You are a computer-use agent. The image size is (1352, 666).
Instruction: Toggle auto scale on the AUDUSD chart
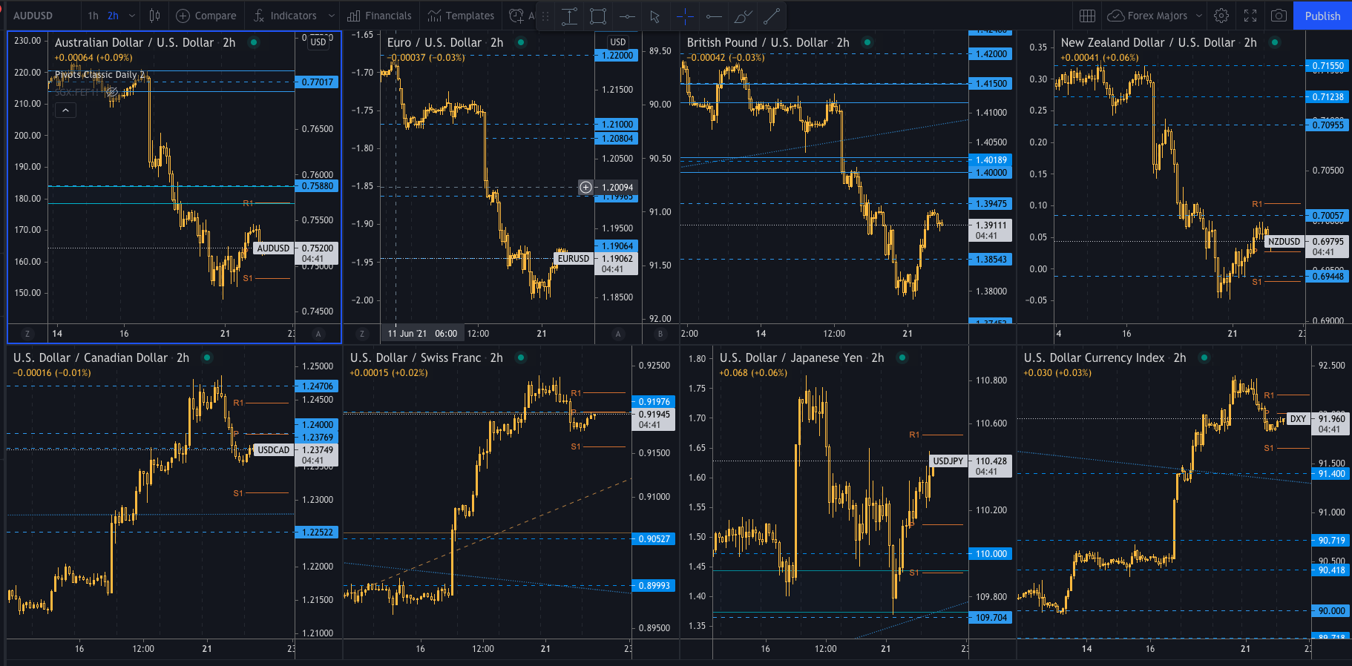click(318, 334)
